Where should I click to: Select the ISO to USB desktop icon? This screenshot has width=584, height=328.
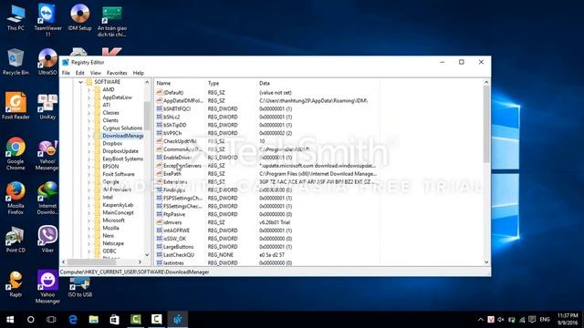(79, 287)
